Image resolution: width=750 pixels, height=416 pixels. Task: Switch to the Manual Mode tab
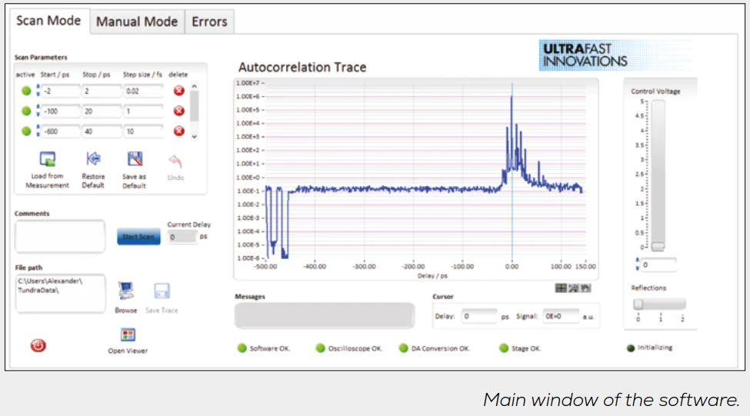point(136,22)
